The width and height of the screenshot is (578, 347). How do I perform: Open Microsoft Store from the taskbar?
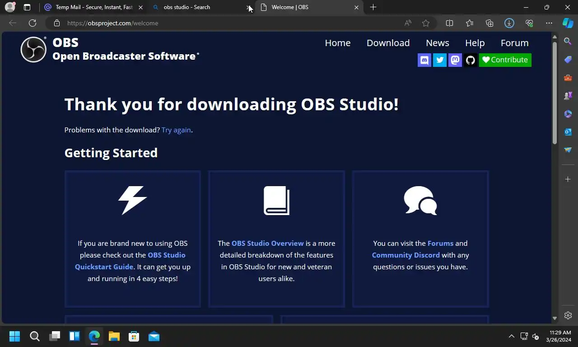[134, 336]
